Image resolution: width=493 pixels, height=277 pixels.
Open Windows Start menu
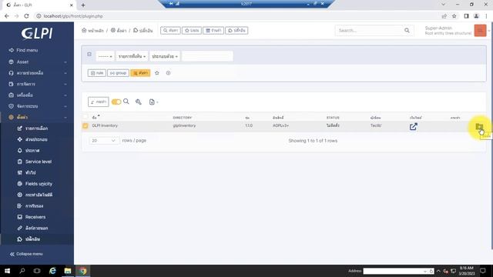[x=7, y=271]
